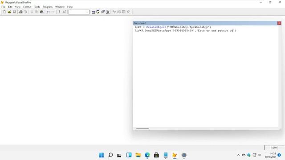Open Microsoft Store from taskbar

coord(156,155)
